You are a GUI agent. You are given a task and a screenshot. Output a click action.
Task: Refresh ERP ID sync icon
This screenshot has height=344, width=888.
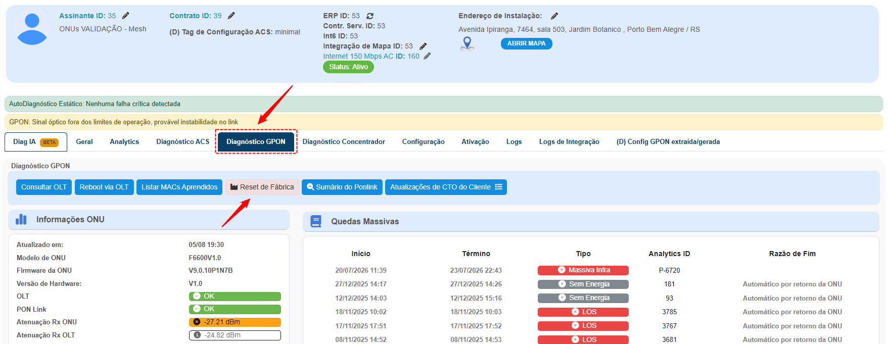coord(370,16)
